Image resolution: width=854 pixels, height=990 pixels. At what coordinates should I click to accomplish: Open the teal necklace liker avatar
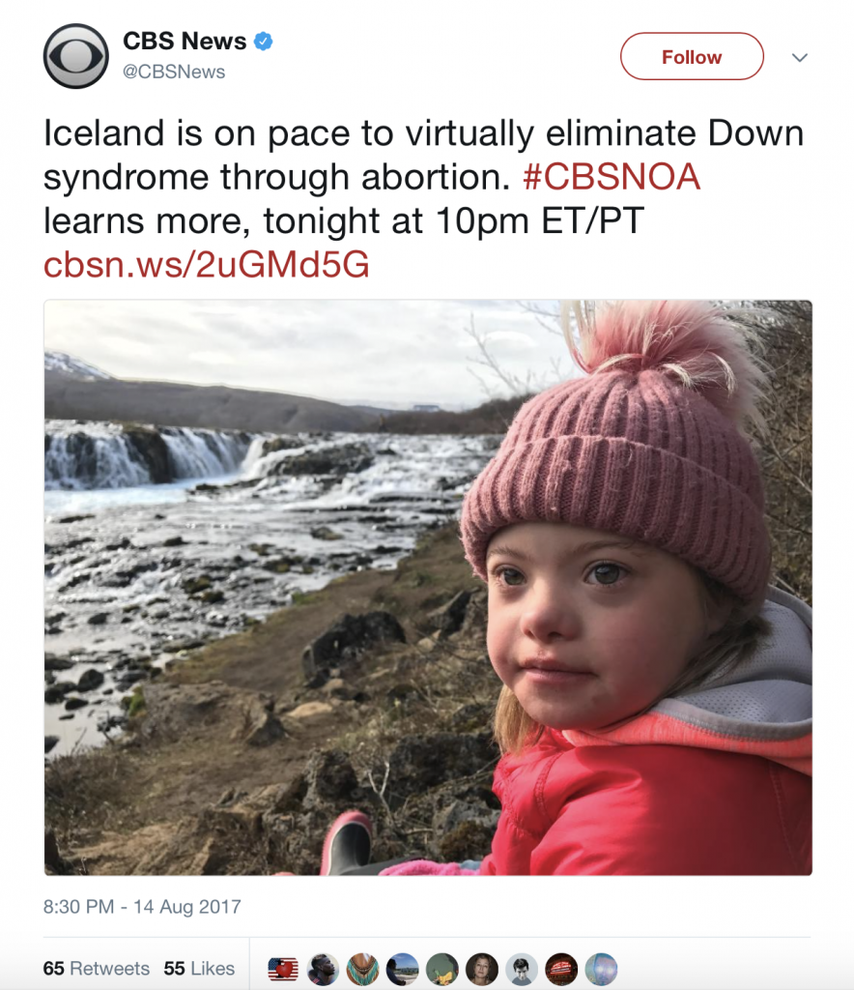362,969
